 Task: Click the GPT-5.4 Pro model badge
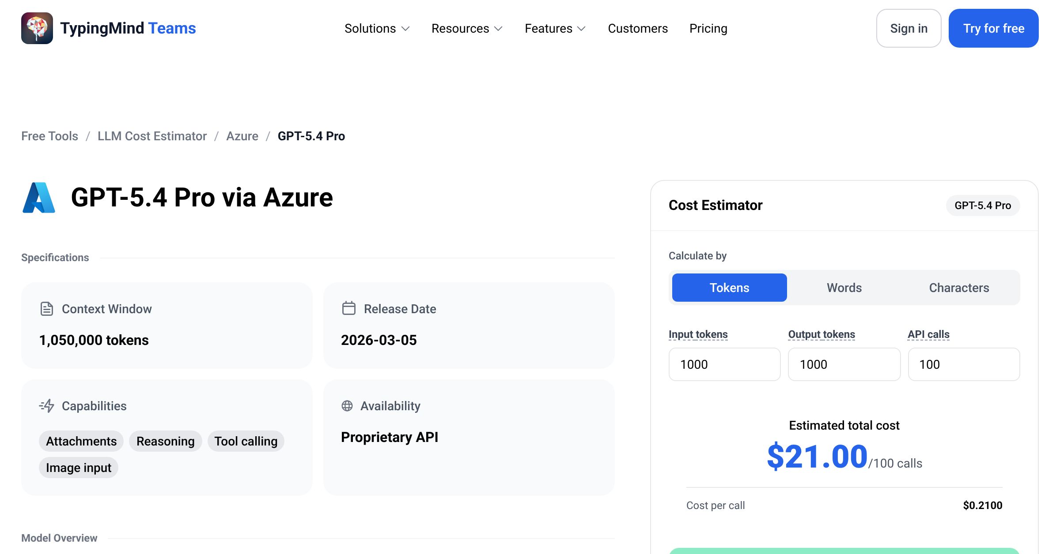[x=983, y=206]
